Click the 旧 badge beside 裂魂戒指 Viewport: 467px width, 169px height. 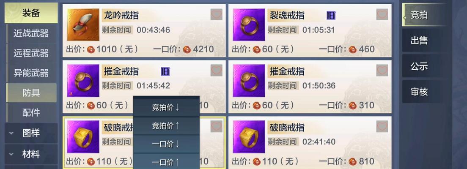pos(331,16)
